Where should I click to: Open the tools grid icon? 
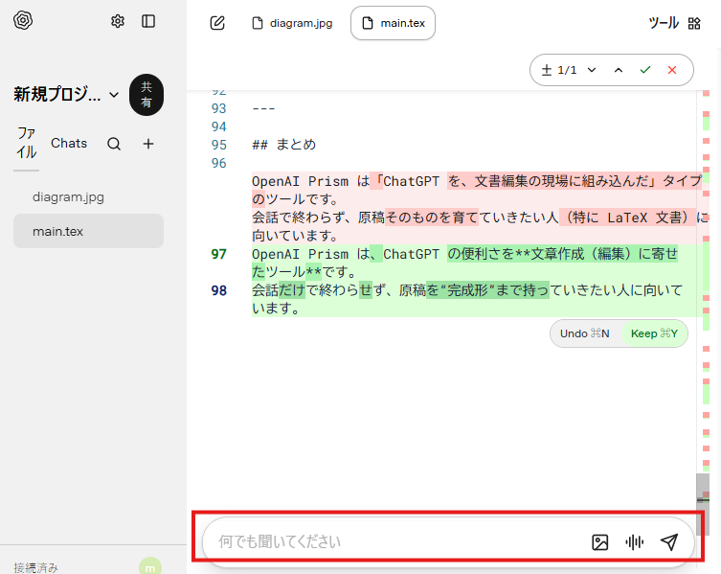695,23
